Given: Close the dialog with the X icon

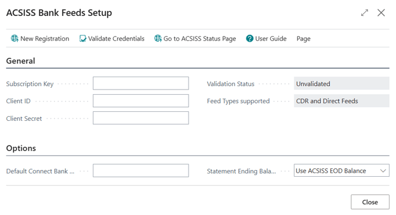Looking at the screenshot, I should (381, 12).
